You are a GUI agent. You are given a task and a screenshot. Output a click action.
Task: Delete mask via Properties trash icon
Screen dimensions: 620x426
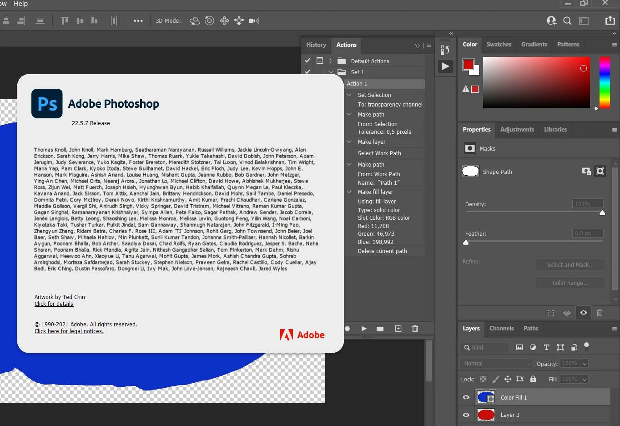(x=600, y=313)
